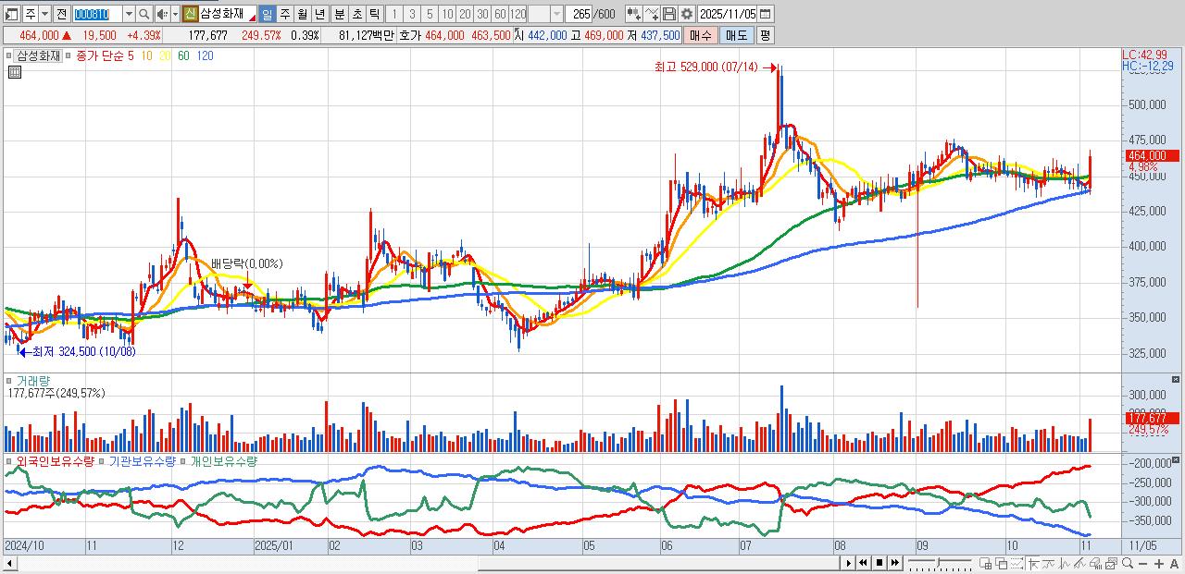Click the 거래량 volume panel label

click(33, 380)
